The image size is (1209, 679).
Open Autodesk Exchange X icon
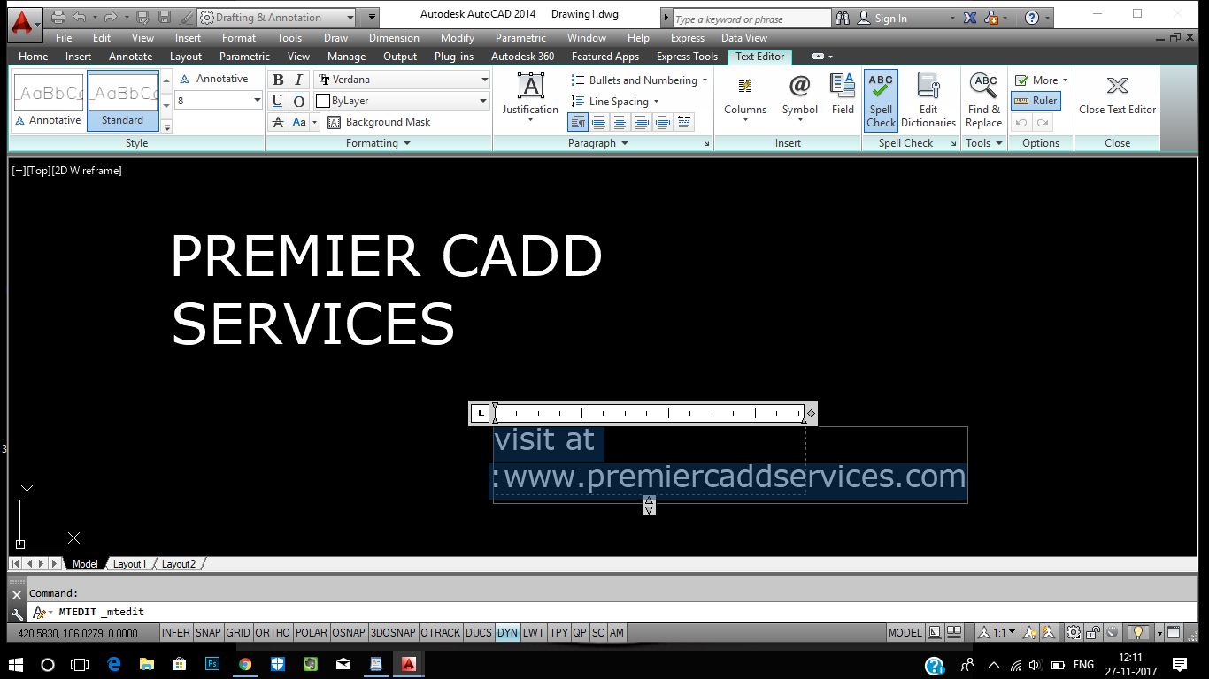[x=970, y=18]
